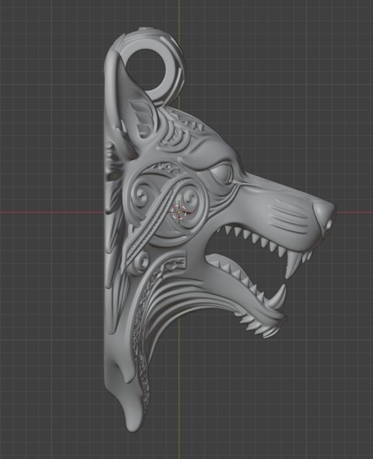This screenshot has height=459, width=373.
Task: Click the red X axis line right of the snout
Action: (355, 212)
